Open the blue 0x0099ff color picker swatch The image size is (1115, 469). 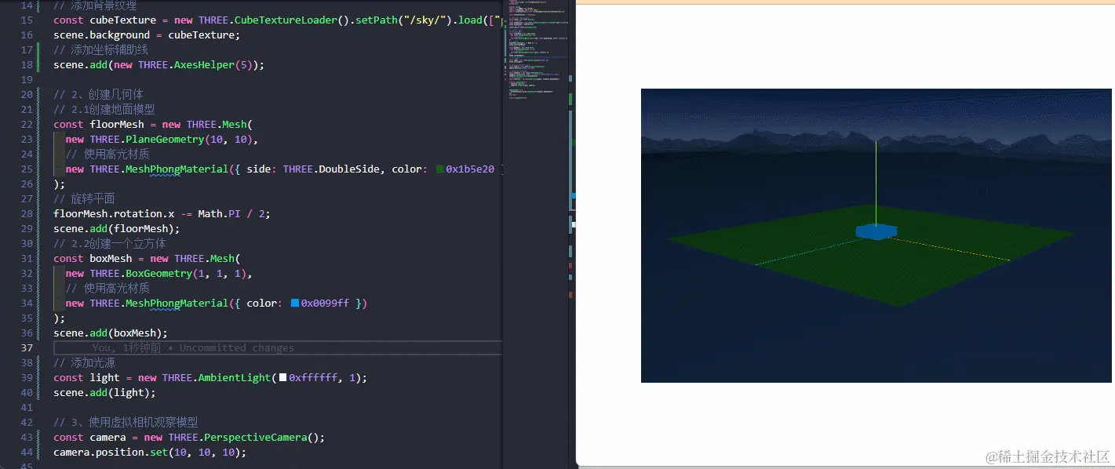tap(295, 304)
